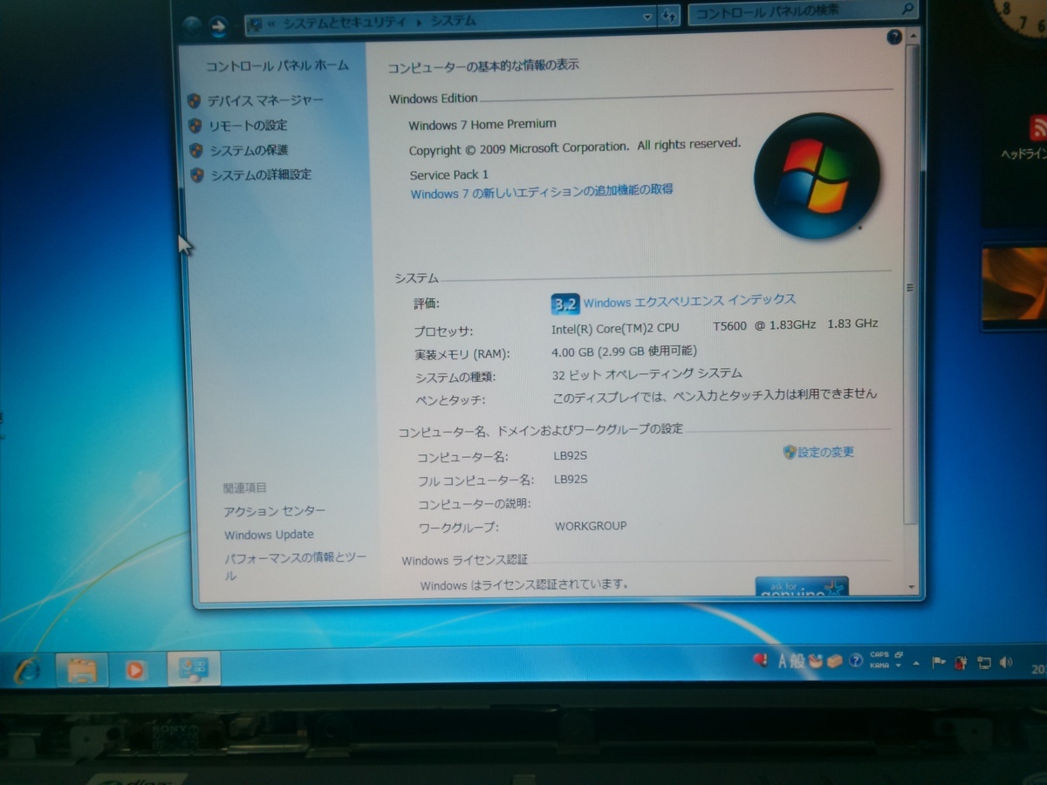Select システム breadcrumb in address bar
The width and height of the screenshot is (1047, 785).
click(x=453, y=21)
